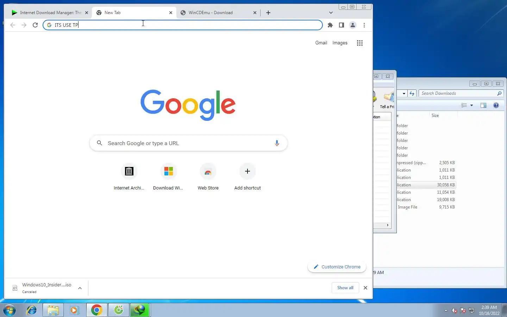
Task: Open Explorer help question mark
Action: [x=496, y=105]
